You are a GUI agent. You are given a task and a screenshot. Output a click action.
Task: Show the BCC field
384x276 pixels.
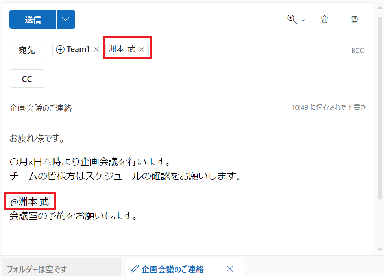tap(358, 51)
